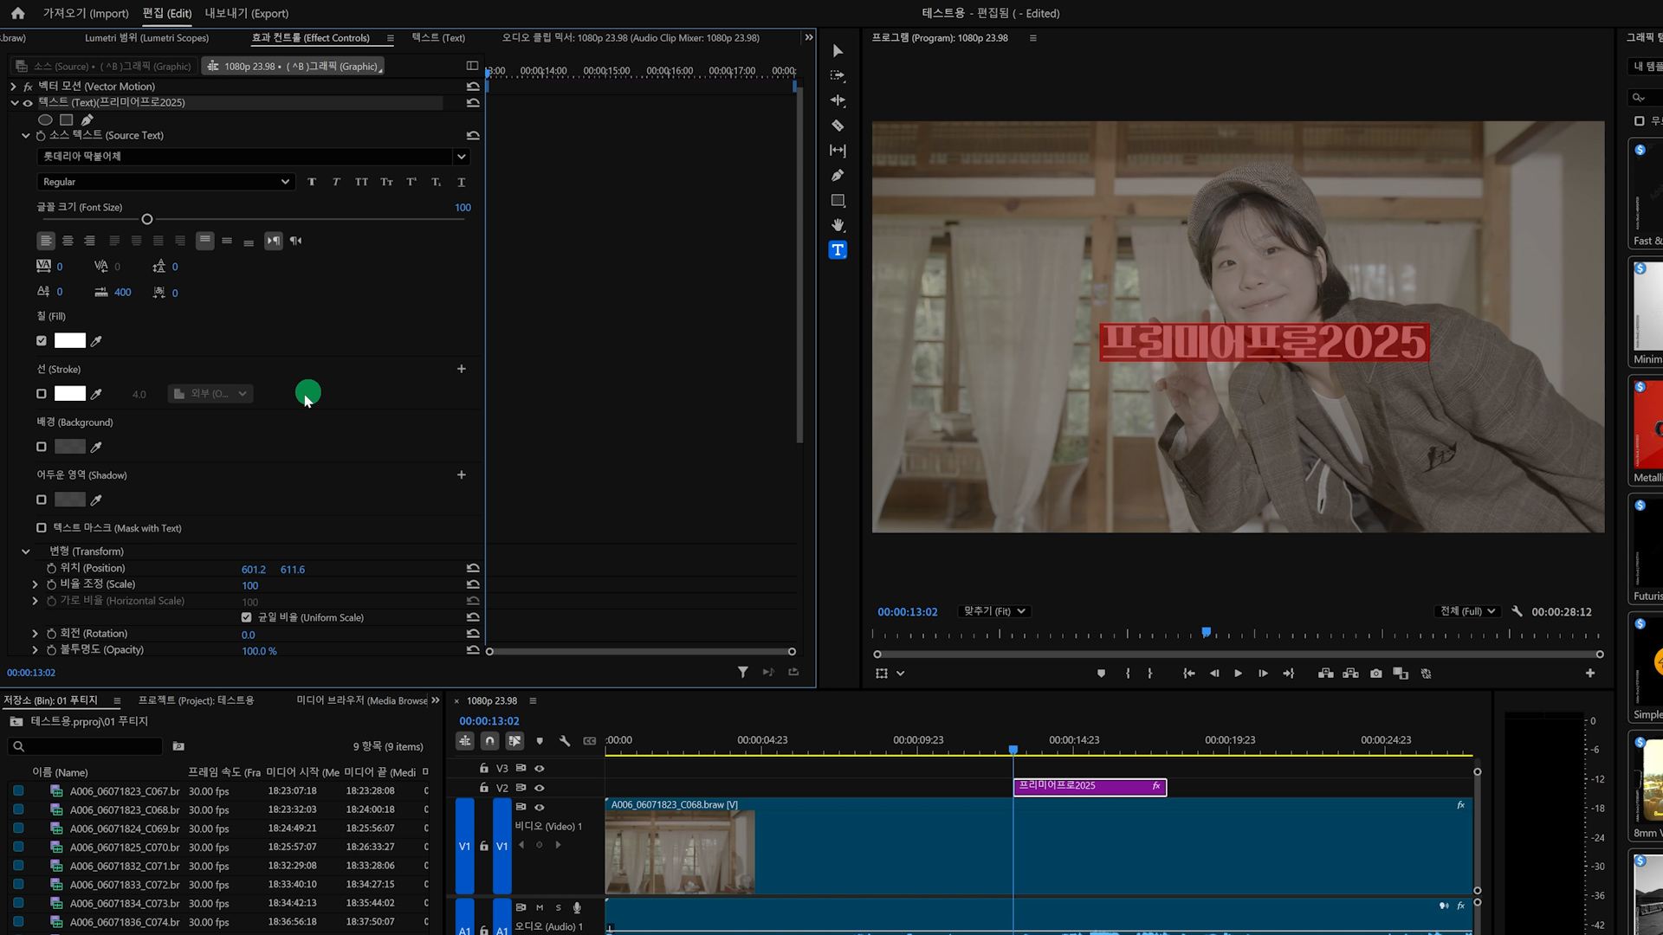Select the Slip tool
This screenshot has width=1663, height=935.
pyautogui.click(x=838, y=151)
